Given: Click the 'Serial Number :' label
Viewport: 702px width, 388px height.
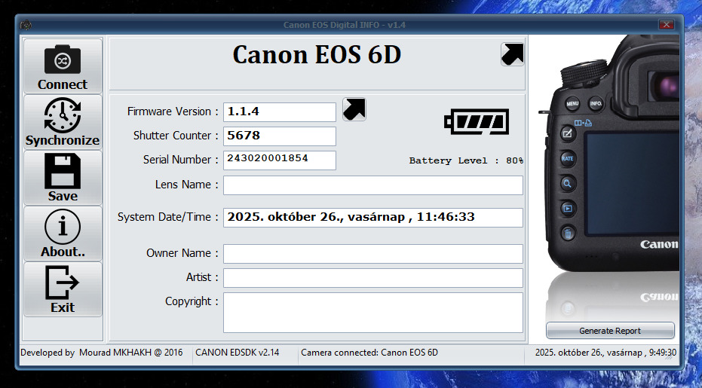Looking at the screenshot, I should 181,160.
